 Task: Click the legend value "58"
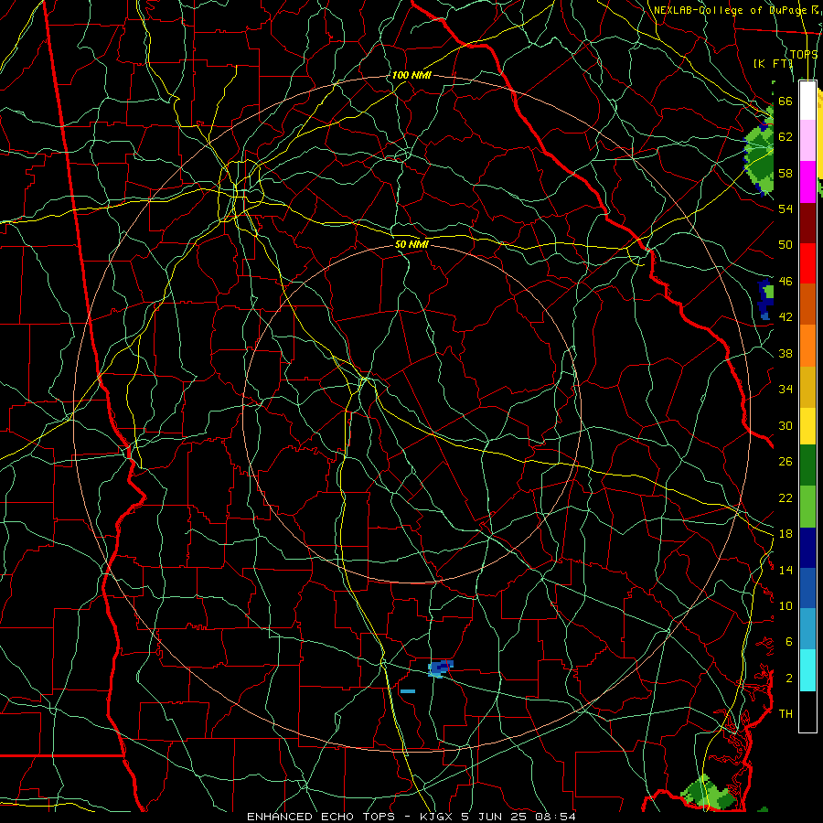point(786,173)
